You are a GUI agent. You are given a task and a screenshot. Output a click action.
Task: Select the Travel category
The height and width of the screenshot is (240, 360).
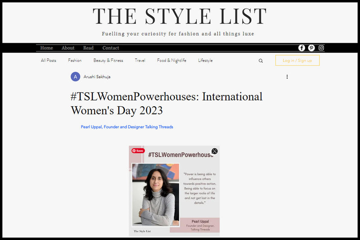(140, 60)
